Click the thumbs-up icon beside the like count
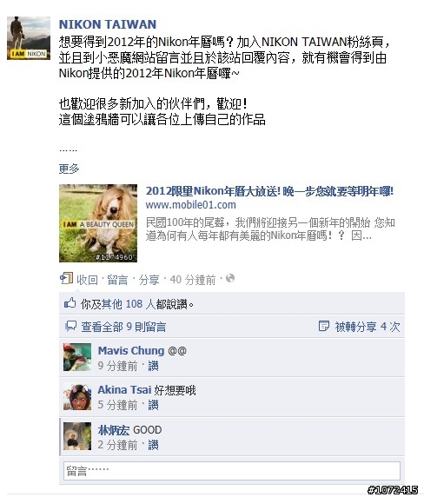The image size is (424, 497). click(x=70, y=303)
